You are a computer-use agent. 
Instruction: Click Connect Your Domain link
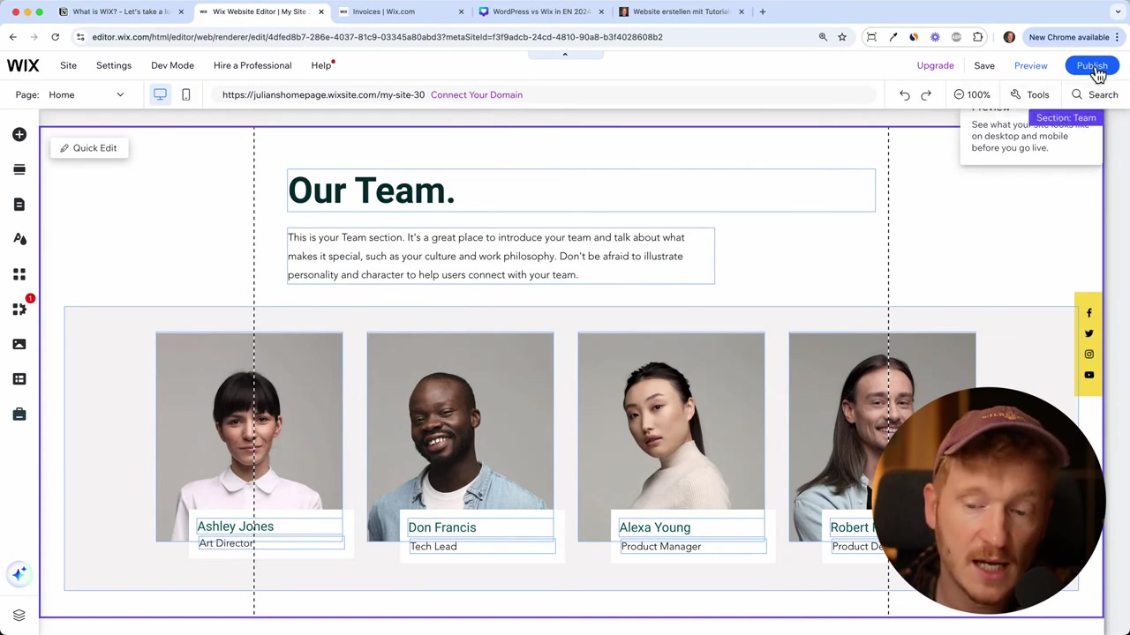(477, 94)
